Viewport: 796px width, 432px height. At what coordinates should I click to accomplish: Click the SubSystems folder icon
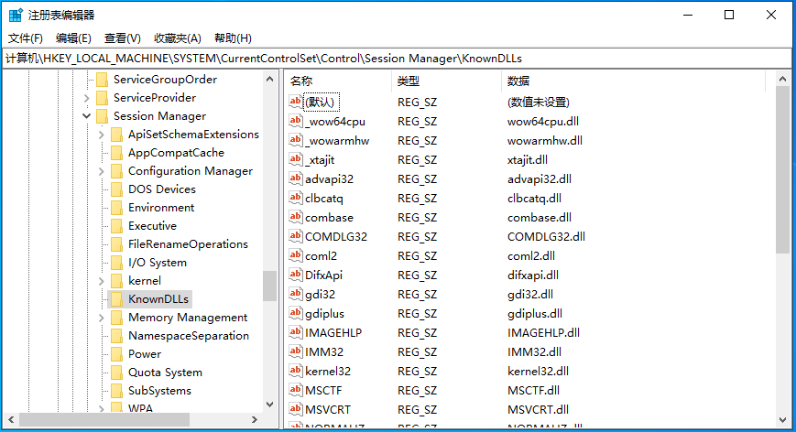coord(116,391)
